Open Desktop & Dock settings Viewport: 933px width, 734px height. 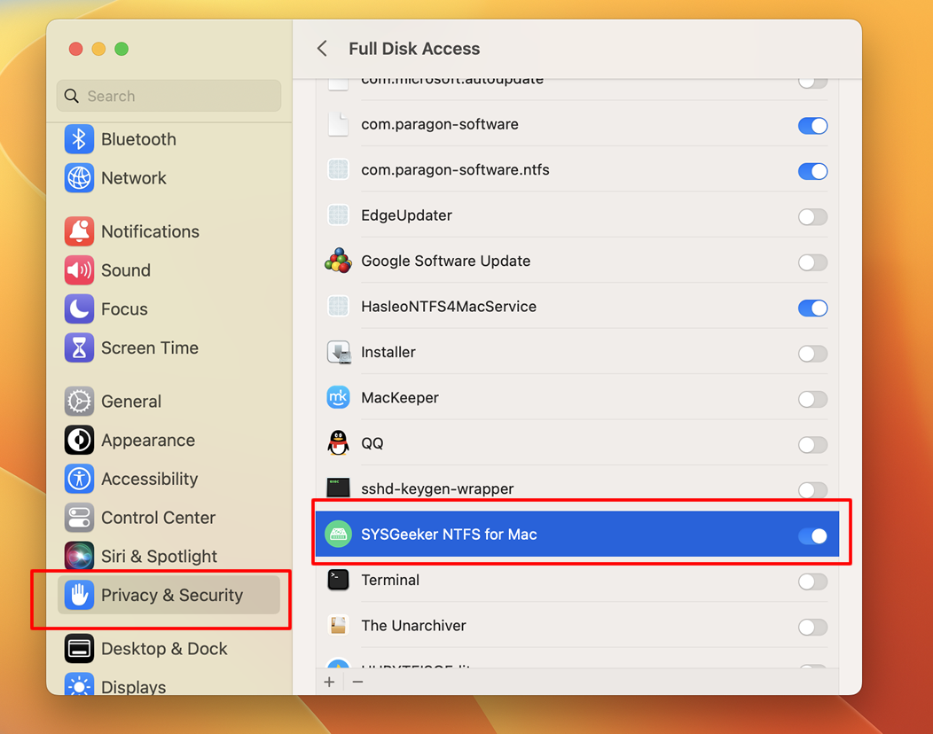point(169,648)
